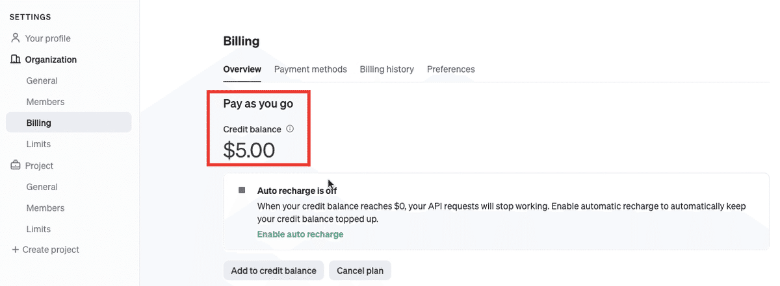Open Limits under Project
This screenshot has width=780, height=286.
(38, 229)
